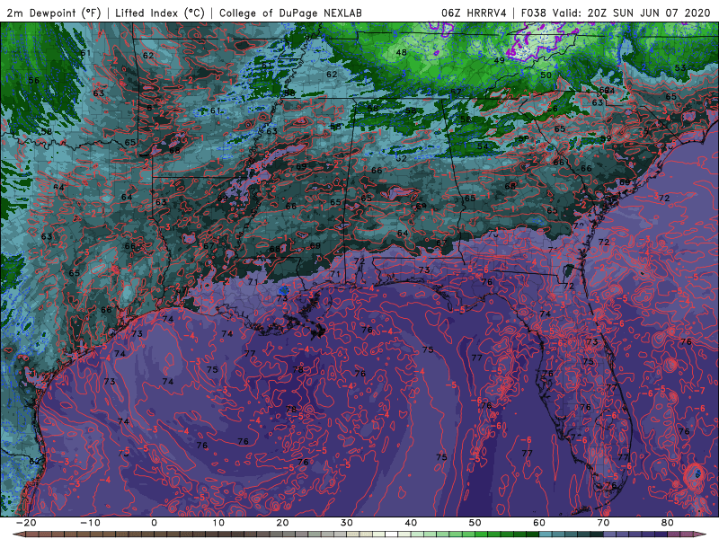Click the -10 label on the color scale
Image resolution: width=719 pixels, height=539 pixels.
click(90, 523)
